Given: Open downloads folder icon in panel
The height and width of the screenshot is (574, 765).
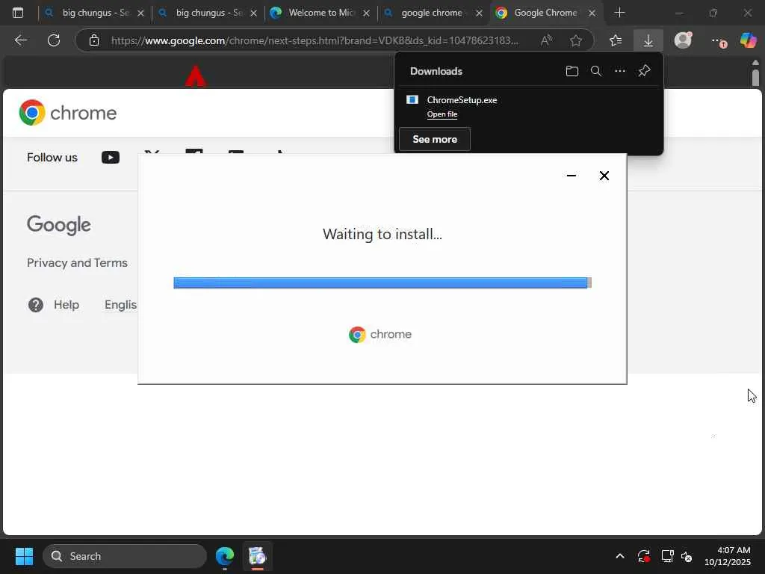Looking at the screenshot, I should click(x=572, y=71).
